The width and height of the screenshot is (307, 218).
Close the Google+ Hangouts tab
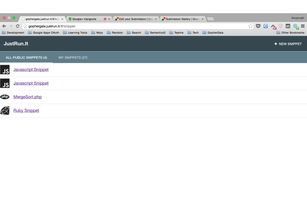(x=109, y=19)
